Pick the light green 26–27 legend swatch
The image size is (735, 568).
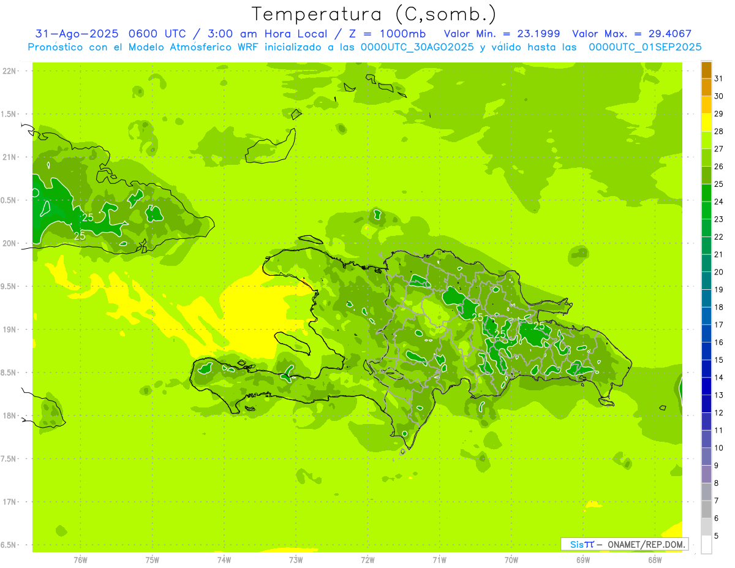pyautogui.click(x=706, y=158)
